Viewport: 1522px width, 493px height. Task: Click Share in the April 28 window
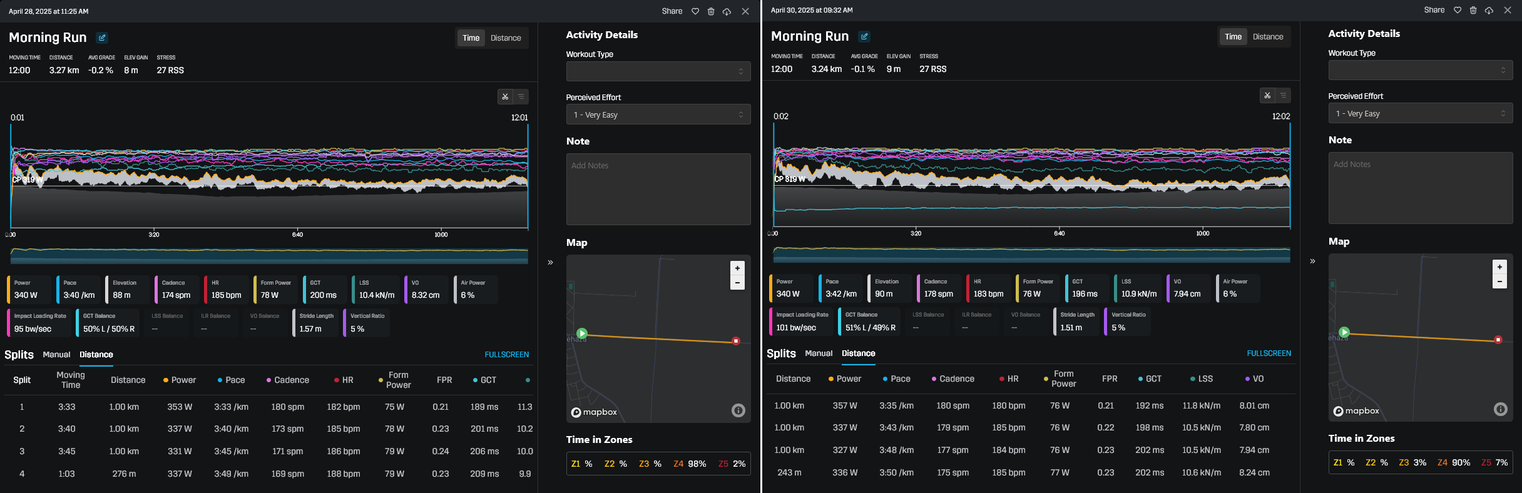(672, 11)
